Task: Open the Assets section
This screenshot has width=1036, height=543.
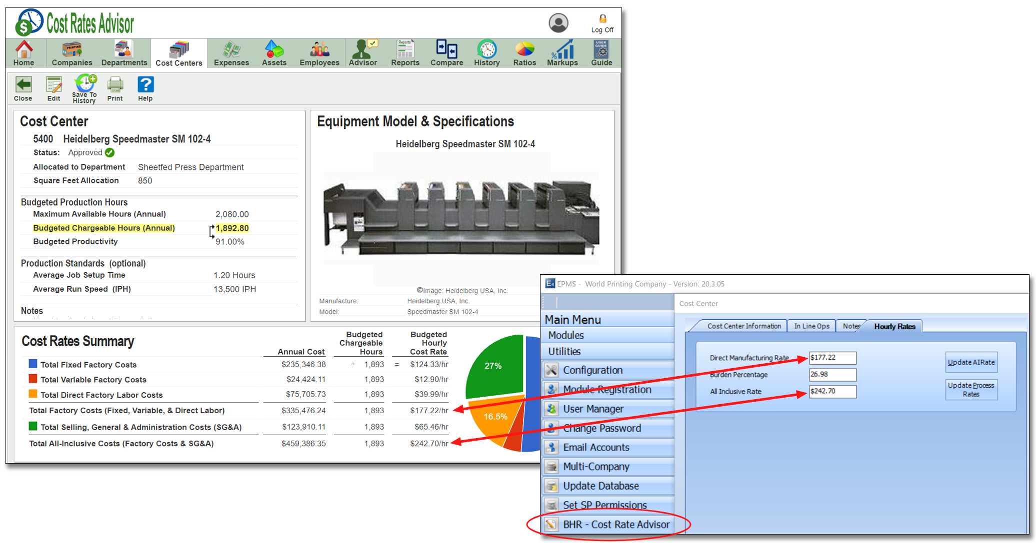Action: click(274, 53)
